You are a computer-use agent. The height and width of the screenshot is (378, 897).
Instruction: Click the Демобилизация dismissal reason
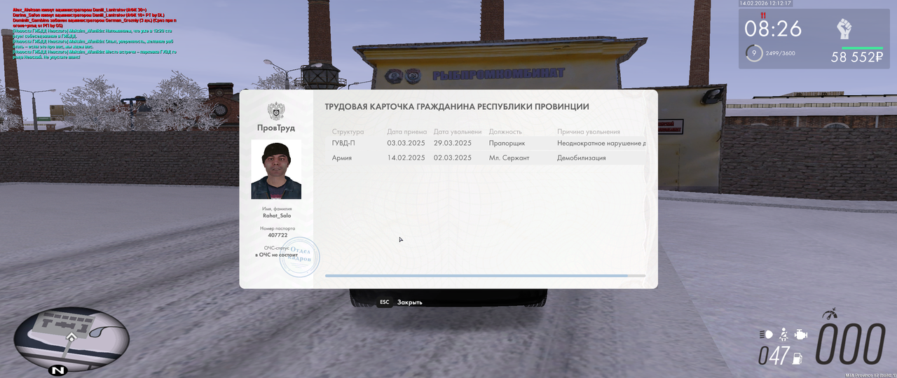point(582,158)
